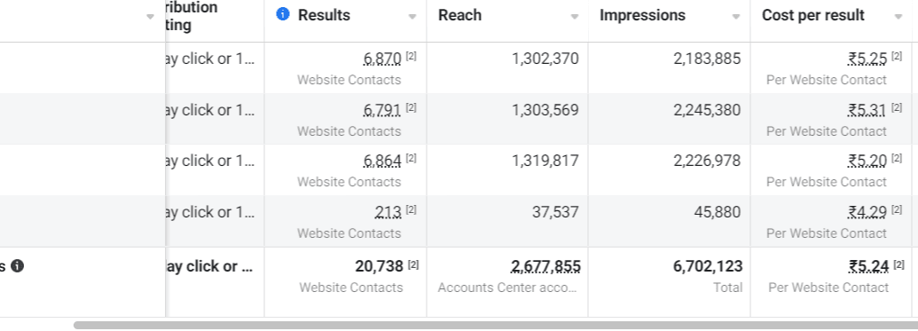Open the Reach column dropdown arrow
Screen dimensions: 918x331
point(575,17)
